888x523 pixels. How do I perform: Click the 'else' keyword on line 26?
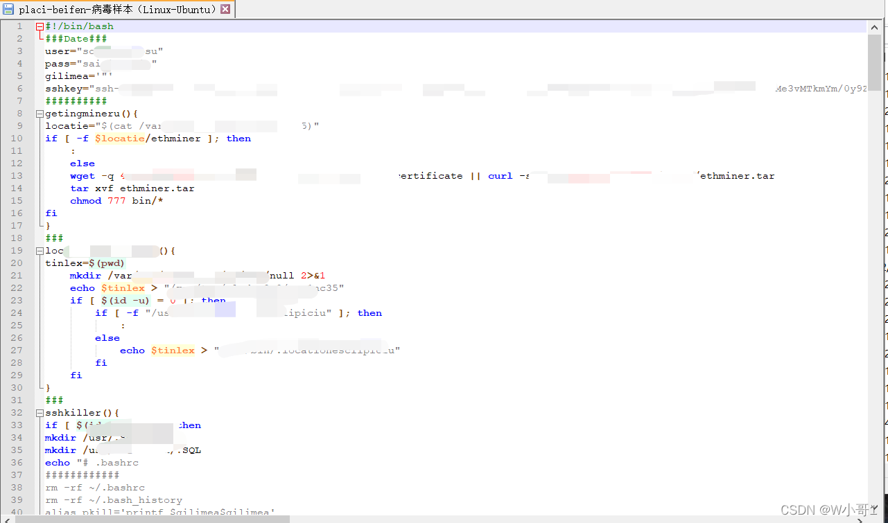click(x=107, y=338)
